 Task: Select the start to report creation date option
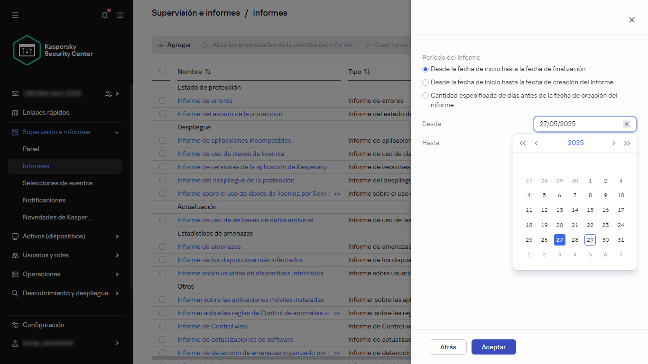426,82
